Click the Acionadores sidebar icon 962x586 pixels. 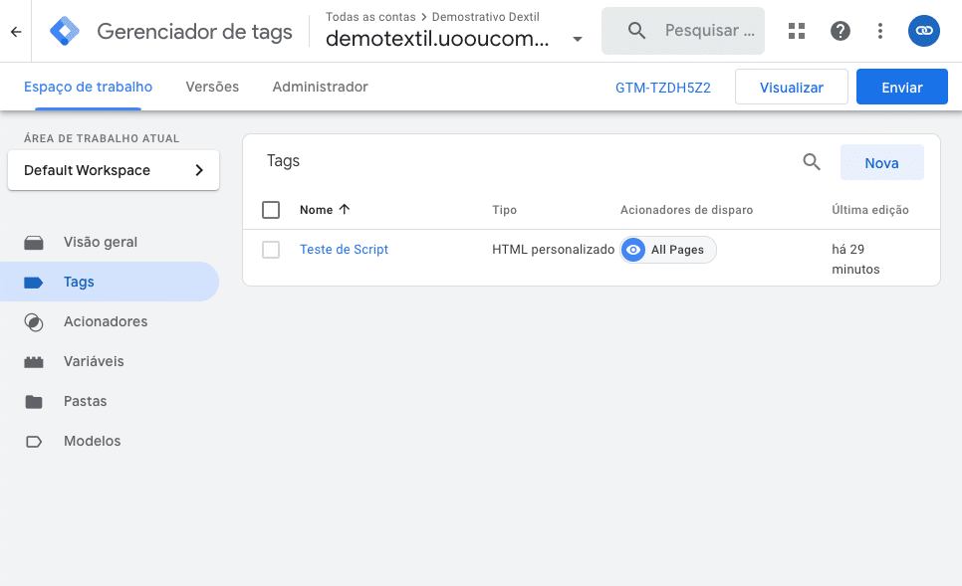(x=34, y=322)
